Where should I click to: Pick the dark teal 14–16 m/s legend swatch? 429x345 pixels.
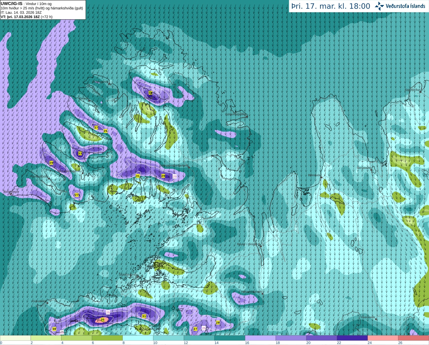[230, 338]
